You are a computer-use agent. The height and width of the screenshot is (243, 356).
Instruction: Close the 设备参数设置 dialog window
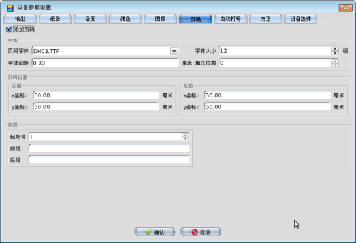(x=346, y=8)
